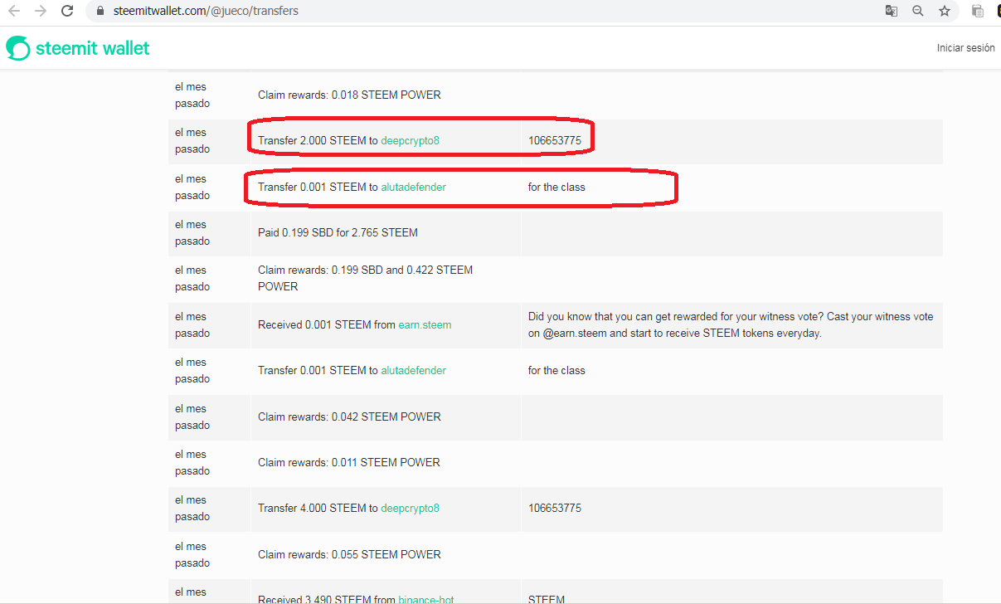Viewport: 1001px width, 604px height.
Task: Click the translate page icon
Action: click(x=892, y=11)
